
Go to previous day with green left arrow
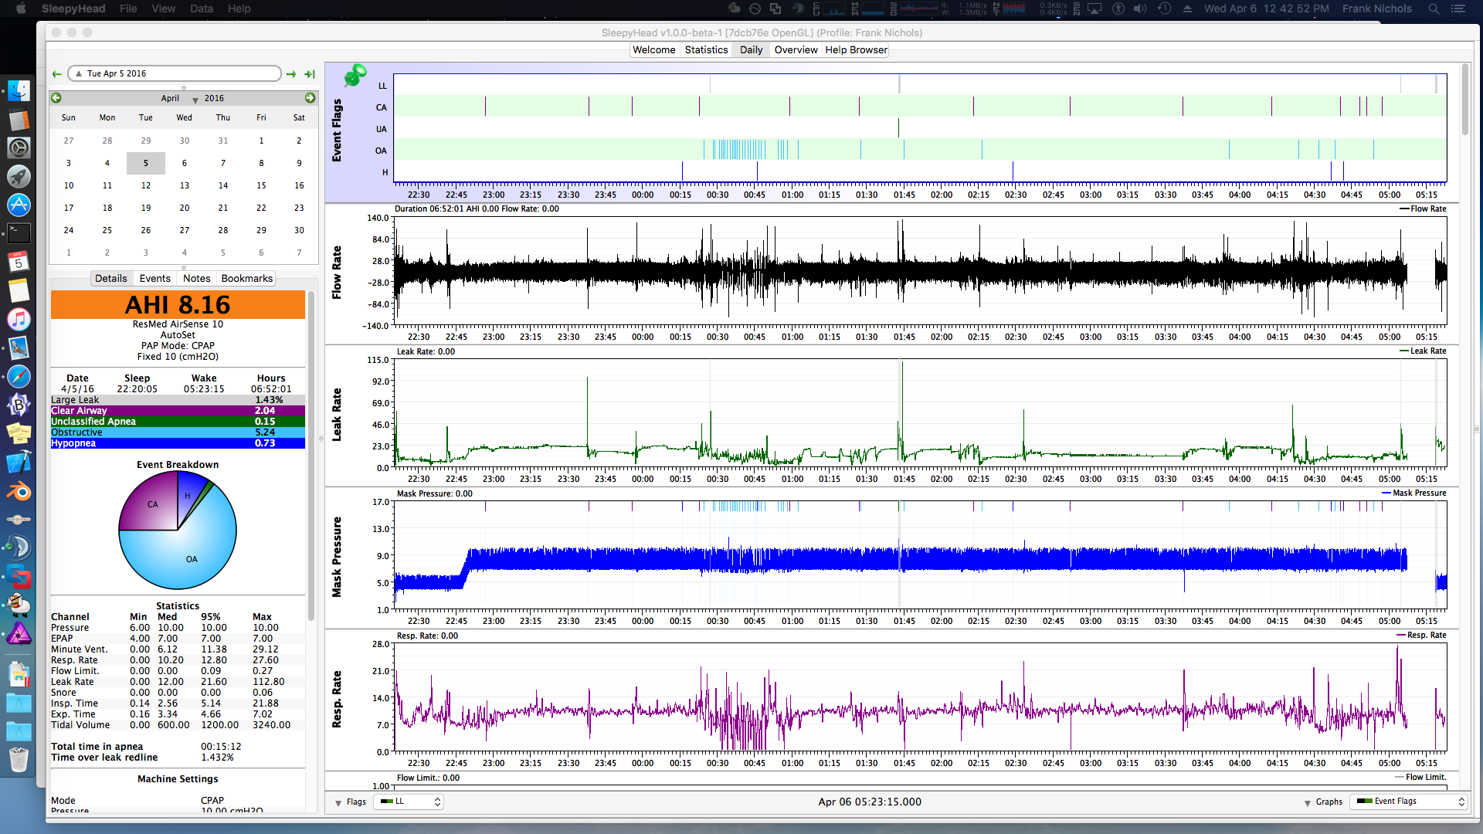coord(56,74)
